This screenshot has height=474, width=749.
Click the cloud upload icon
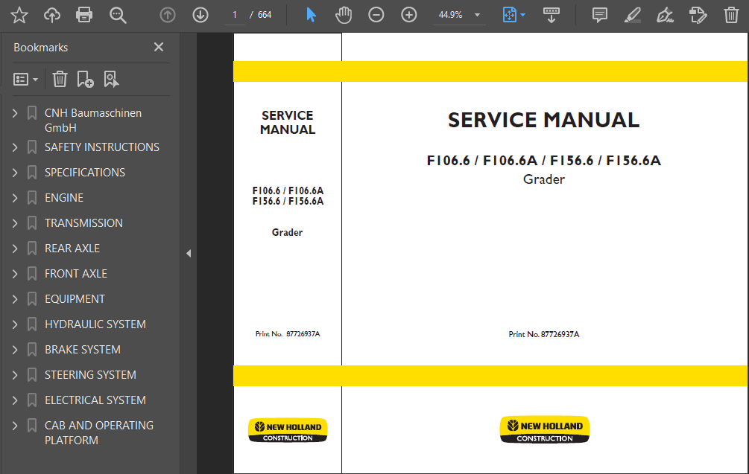[52, 16]
